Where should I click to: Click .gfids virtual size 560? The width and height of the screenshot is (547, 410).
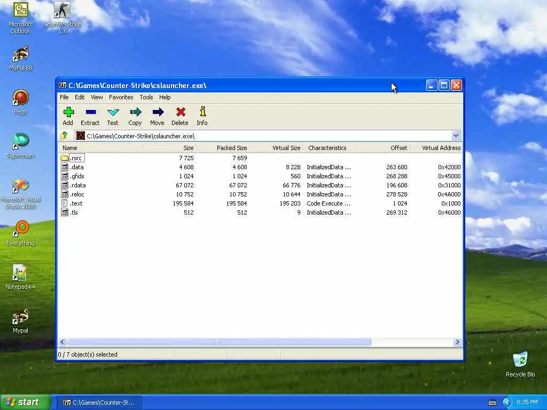(x=295, y=176)
